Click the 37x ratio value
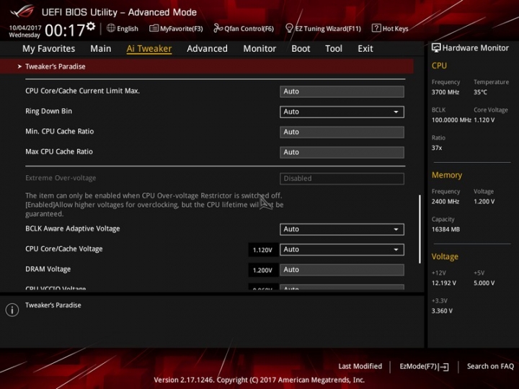519x389 pixels. pos(437,148)
